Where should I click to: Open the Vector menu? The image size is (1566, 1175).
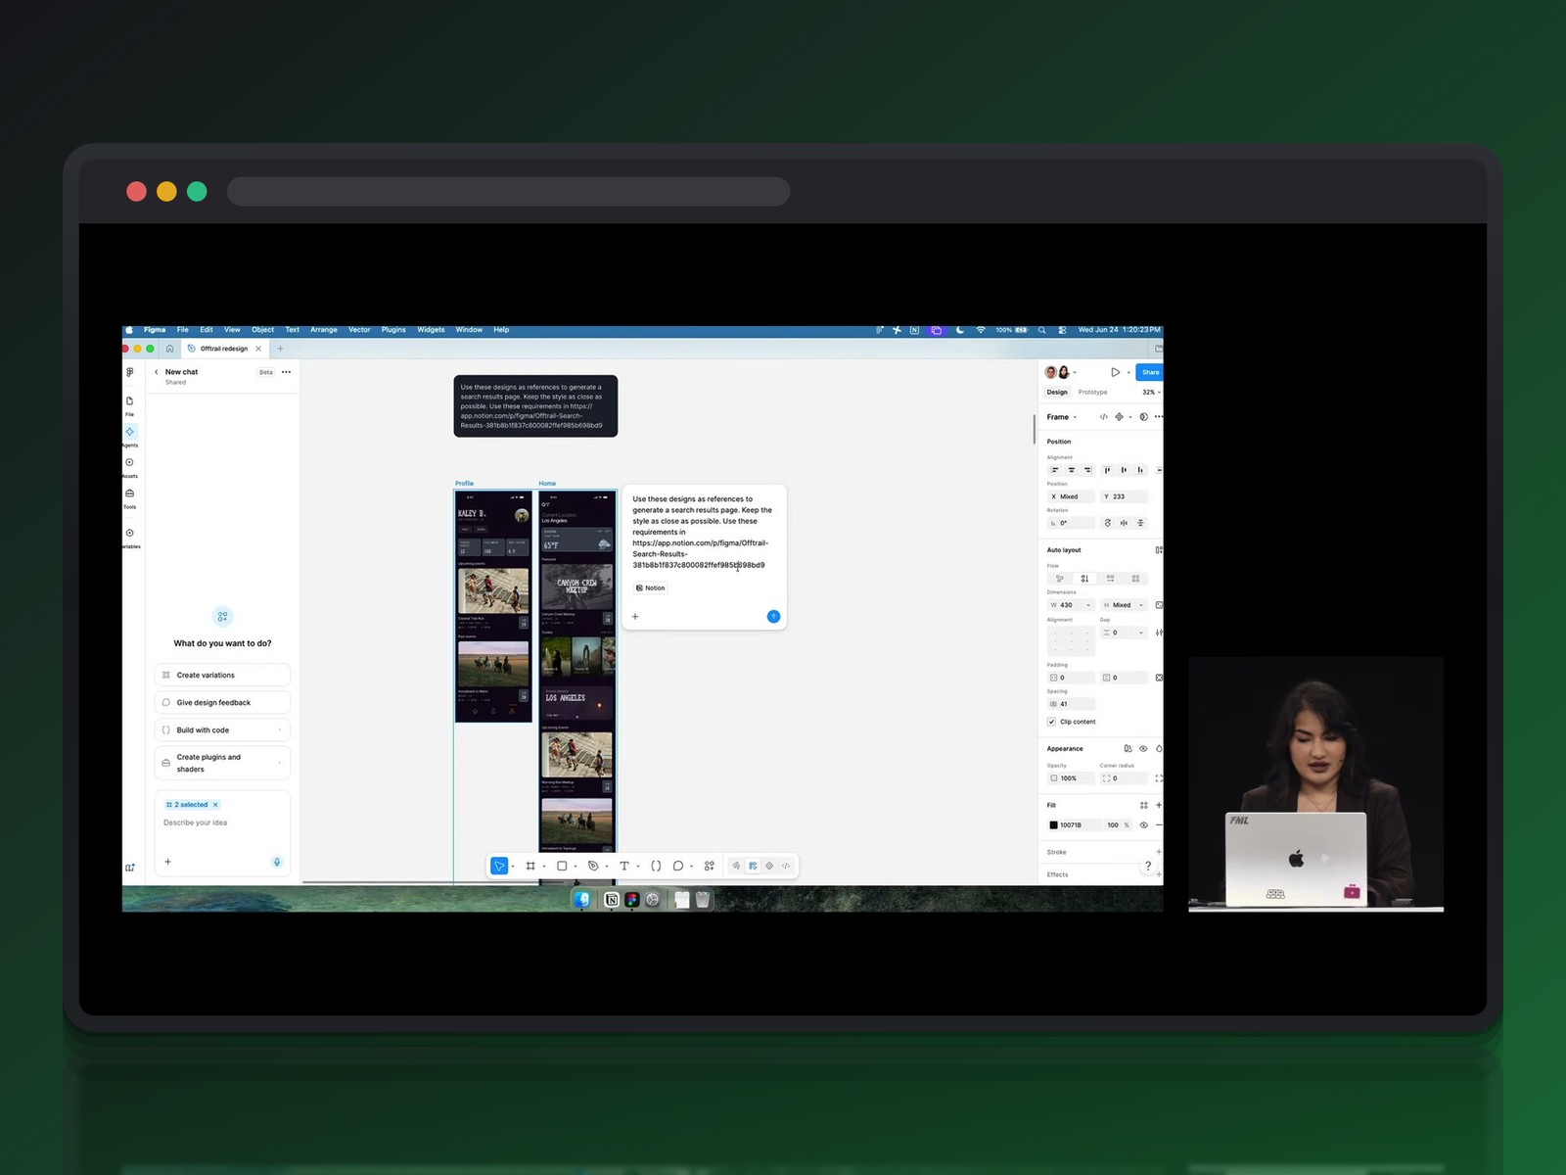point(359,330)
